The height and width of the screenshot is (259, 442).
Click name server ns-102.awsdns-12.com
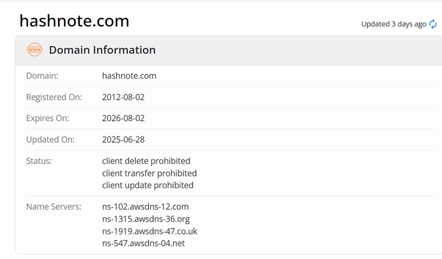pos(145,207)
